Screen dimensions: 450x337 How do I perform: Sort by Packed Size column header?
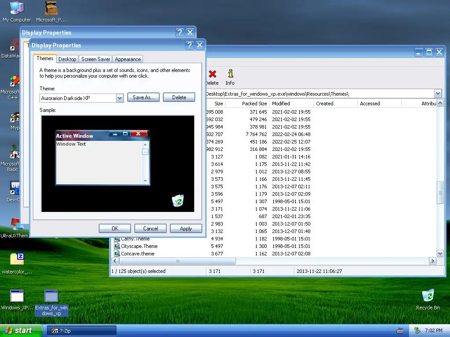tap(247, 104)
